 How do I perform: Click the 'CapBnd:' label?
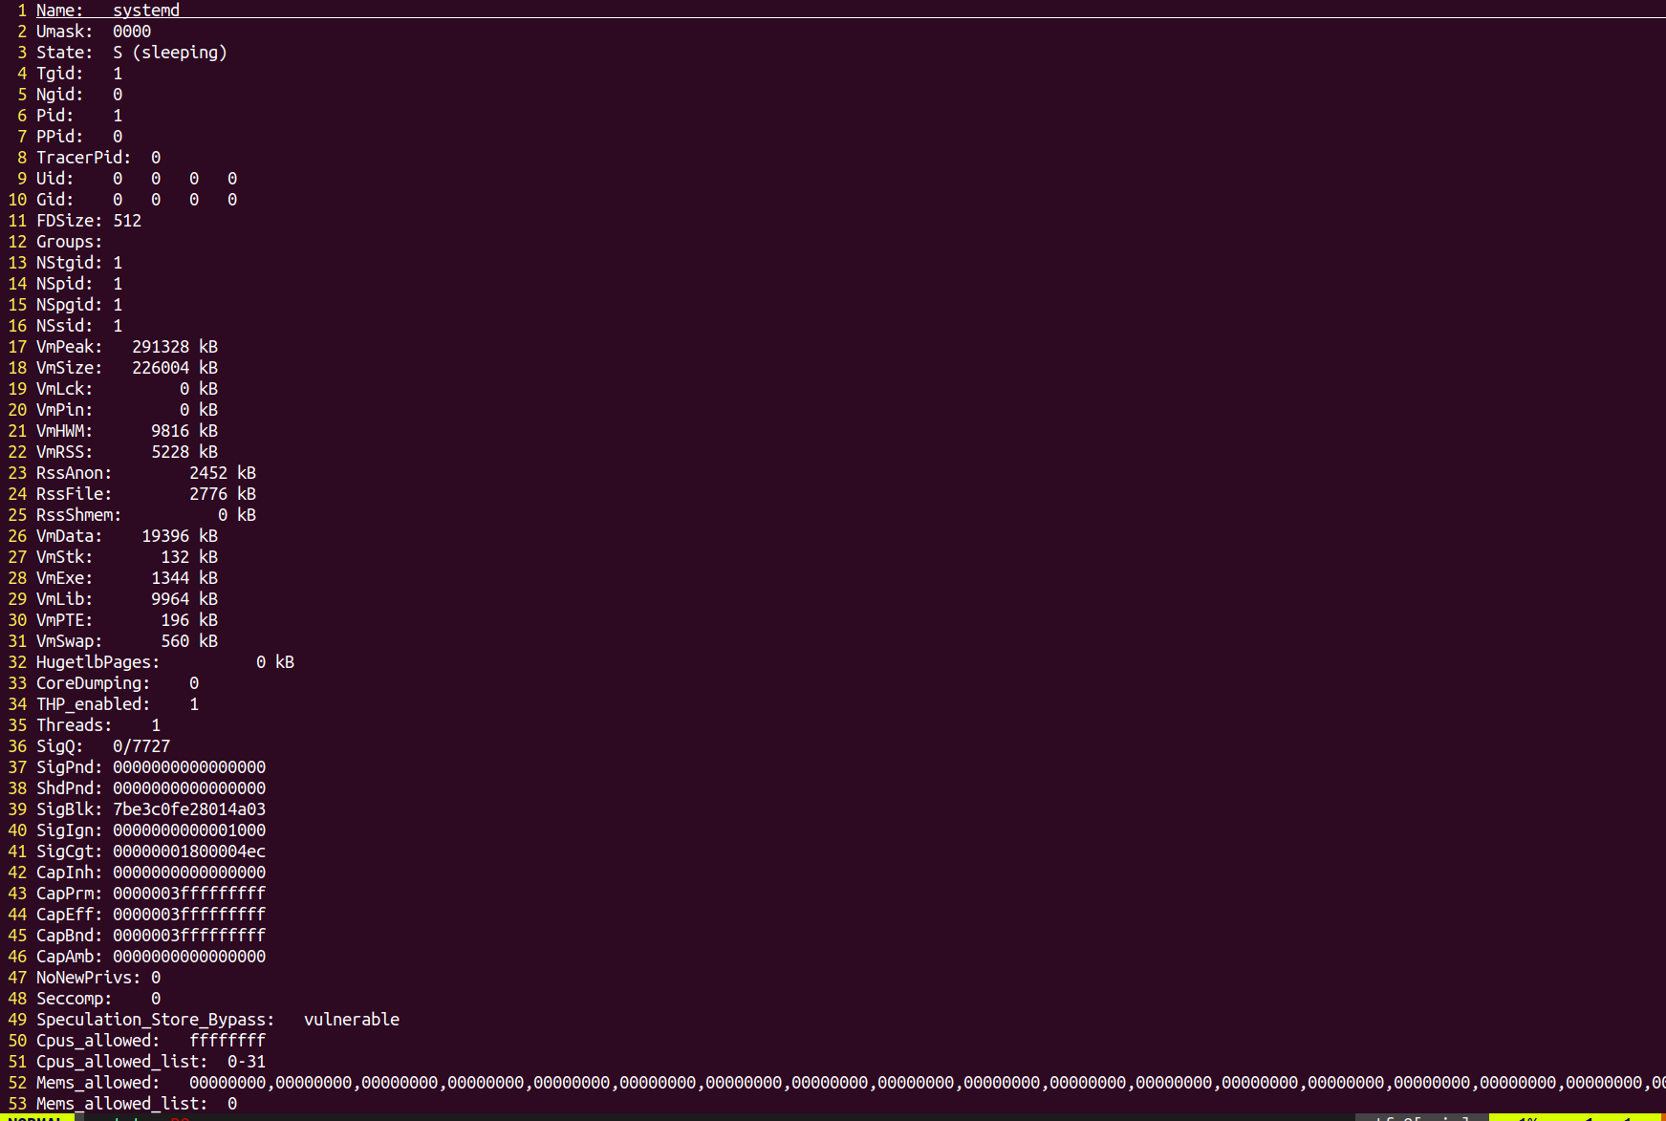point(70,936)
